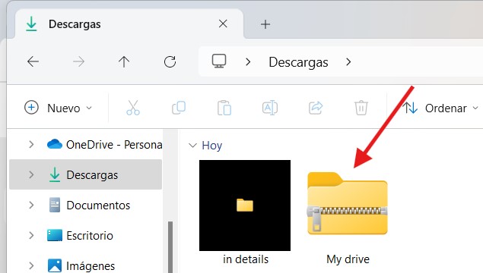Expand Imágenes node in sidebar
This screenshot has height=273, width=483.
31,265
